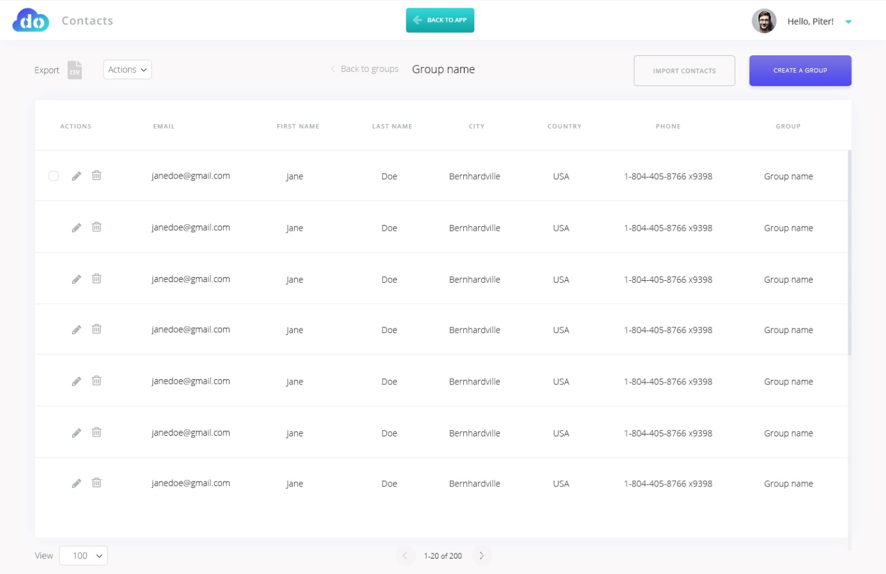Image resolution: width=886 pixels, height=574 pixels.
Task: Delete the sixth contact row with trash icon
Action: click(x=97, y=431)
